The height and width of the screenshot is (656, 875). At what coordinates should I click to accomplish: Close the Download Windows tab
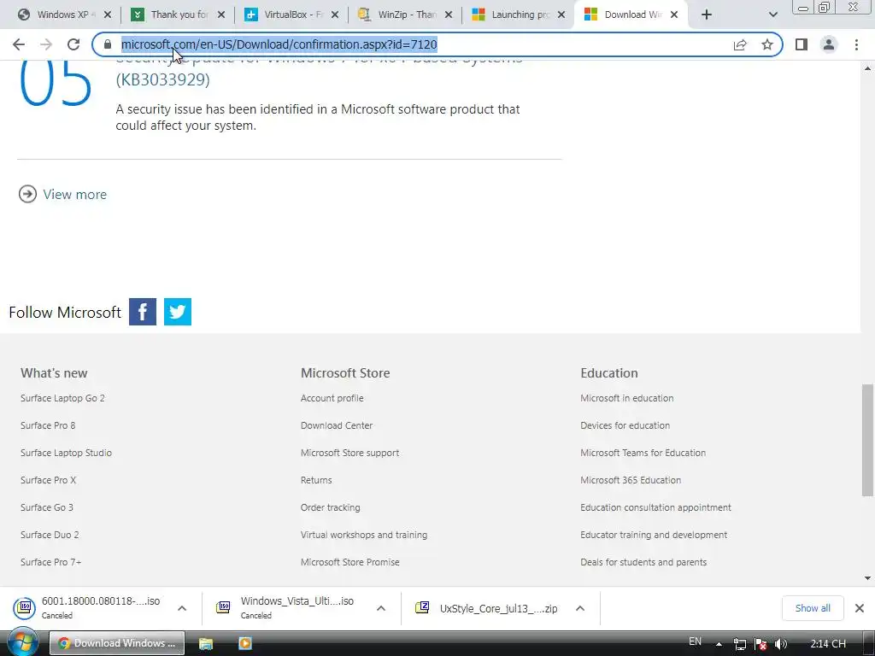pyautogui.click(x=674, y=15)
